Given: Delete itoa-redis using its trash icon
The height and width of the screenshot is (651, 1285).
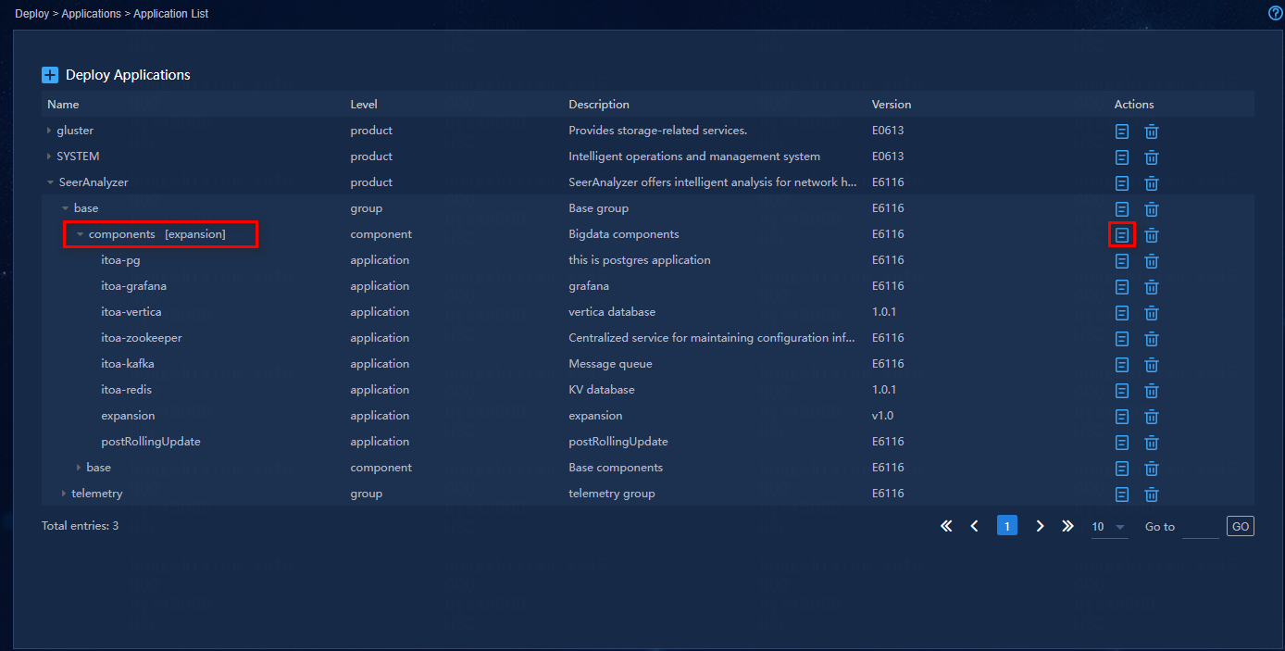Looking at the screenshot, I should [1152, 391].
